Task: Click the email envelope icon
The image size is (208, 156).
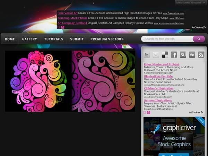Action: coord(156,55)
